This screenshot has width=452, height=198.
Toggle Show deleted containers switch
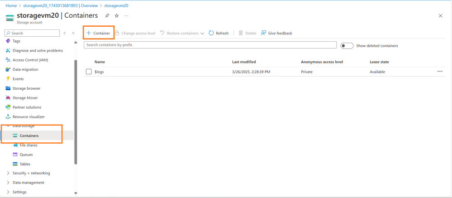347,46
